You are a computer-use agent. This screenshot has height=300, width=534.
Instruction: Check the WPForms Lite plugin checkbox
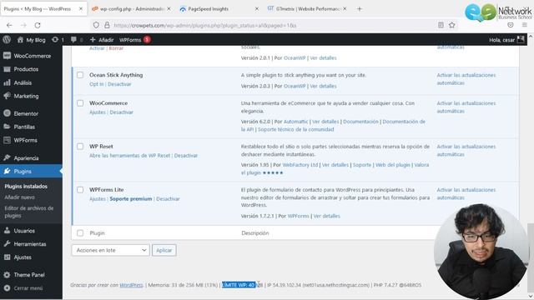point(80,190)
